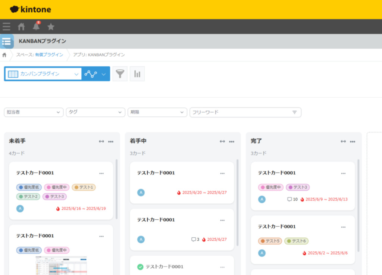Click the KANBANプラグイン app title in header
382x275 pixels.
(x=43, y=41)
